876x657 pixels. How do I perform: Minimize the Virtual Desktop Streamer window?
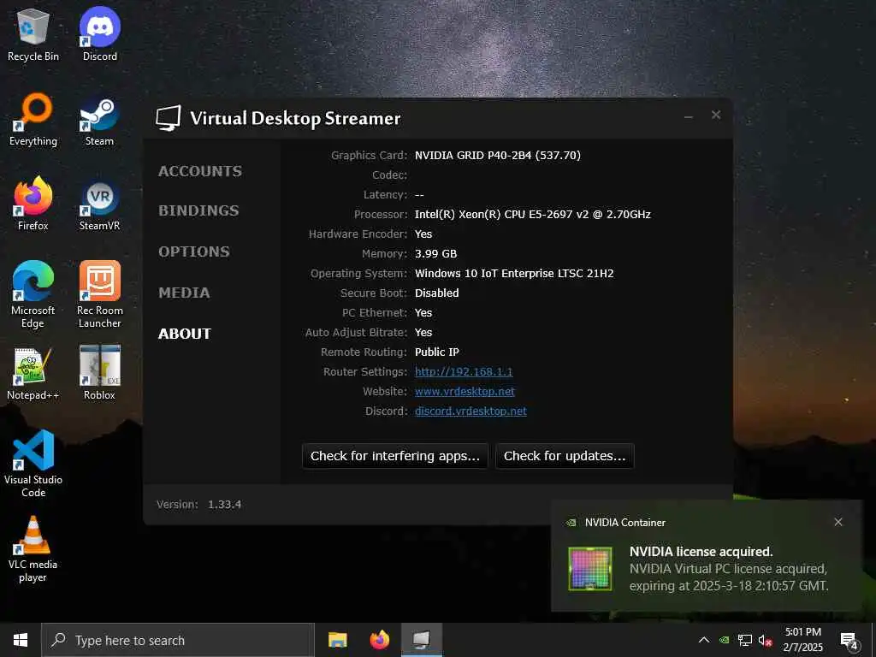[x=689, y=115]
